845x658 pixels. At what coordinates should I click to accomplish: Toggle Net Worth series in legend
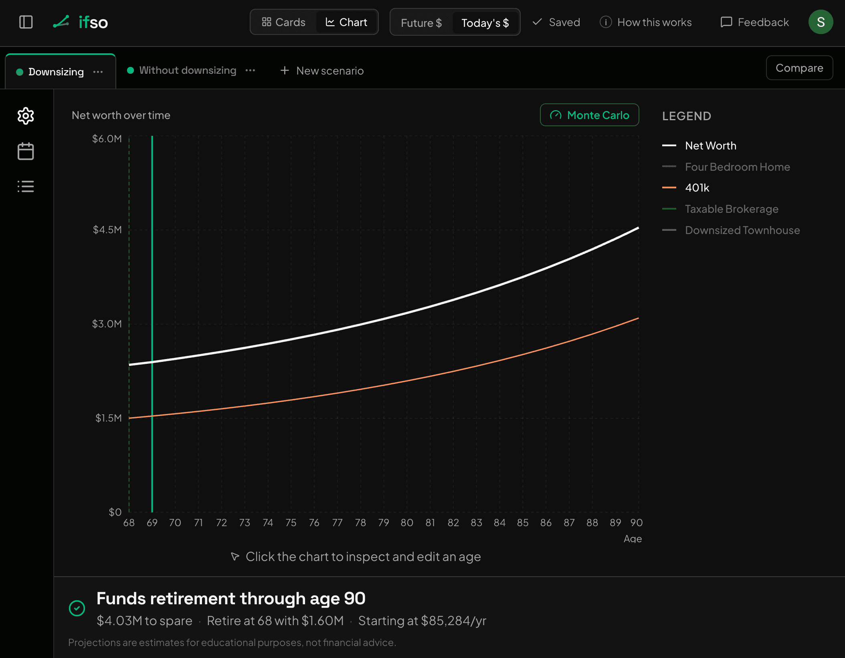[x=699, y=145]
